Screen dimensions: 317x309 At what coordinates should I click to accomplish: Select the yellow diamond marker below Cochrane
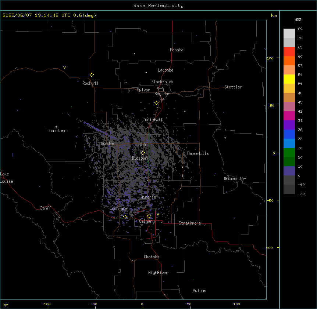[125, 217]
